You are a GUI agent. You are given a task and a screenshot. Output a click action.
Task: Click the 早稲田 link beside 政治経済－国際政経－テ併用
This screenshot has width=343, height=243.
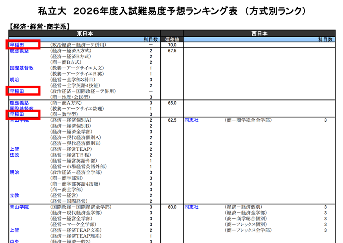click(x=17, y=91)
